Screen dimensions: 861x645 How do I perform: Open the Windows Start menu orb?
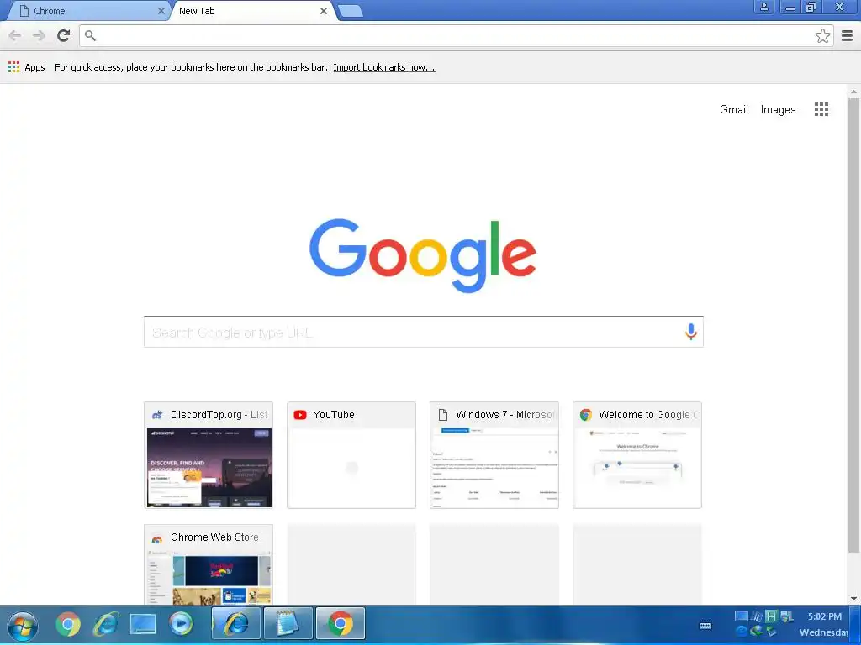tap(22, 625)
